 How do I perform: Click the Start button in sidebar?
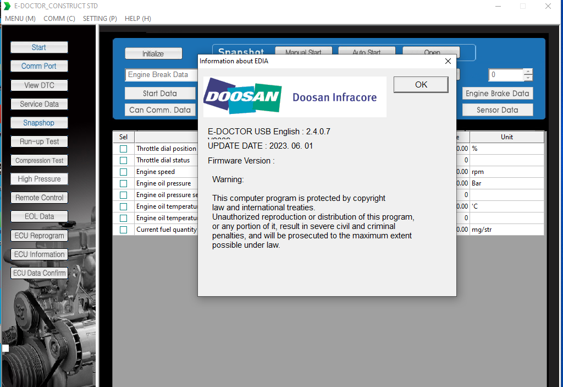click(x=39, y=47)
